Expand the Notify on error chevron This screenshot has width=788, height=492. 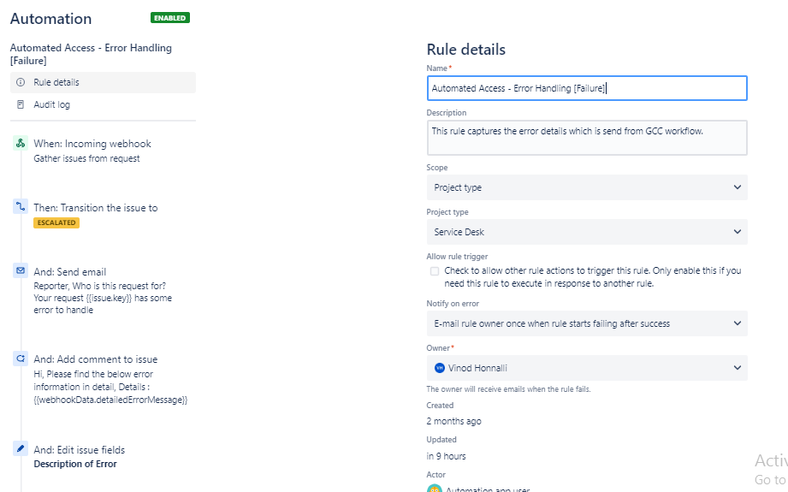737,323
